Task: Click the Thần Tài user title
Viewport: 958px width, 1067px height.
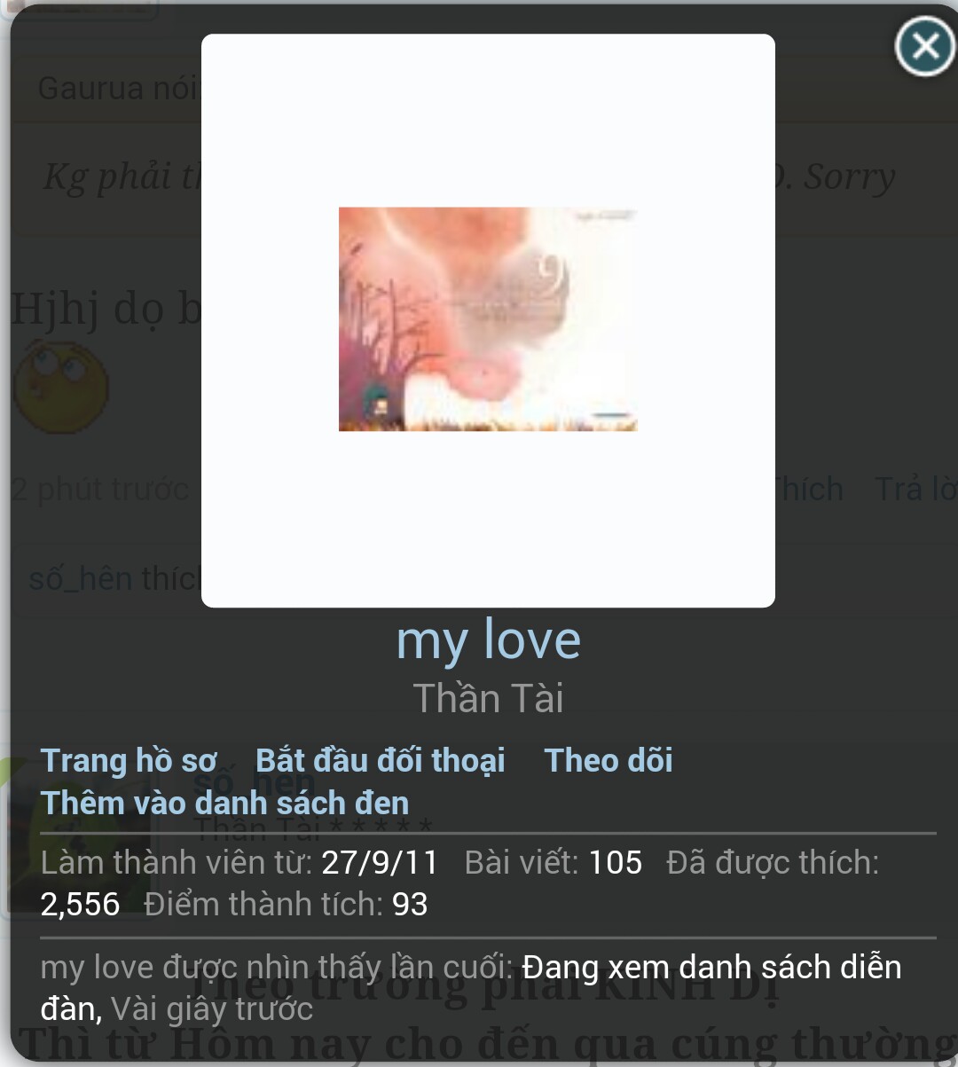Action: coord(488,698)
